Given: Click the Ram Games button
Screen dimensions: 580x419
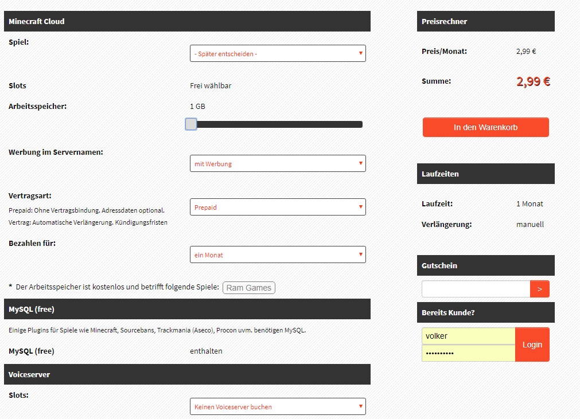Looking at the screenshot, I should 249,288.
